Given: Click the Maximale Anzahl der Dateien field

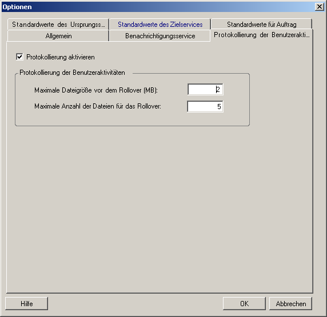Looking at the screenshot, I should point(205,106).
